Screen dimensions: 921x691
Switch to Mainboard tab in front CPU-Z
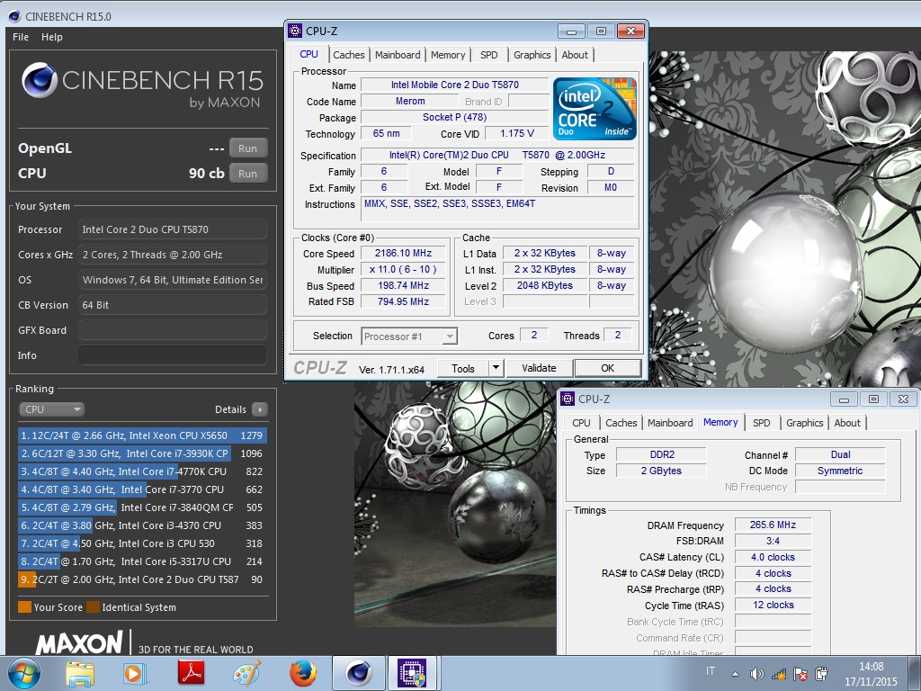[398, 55]
